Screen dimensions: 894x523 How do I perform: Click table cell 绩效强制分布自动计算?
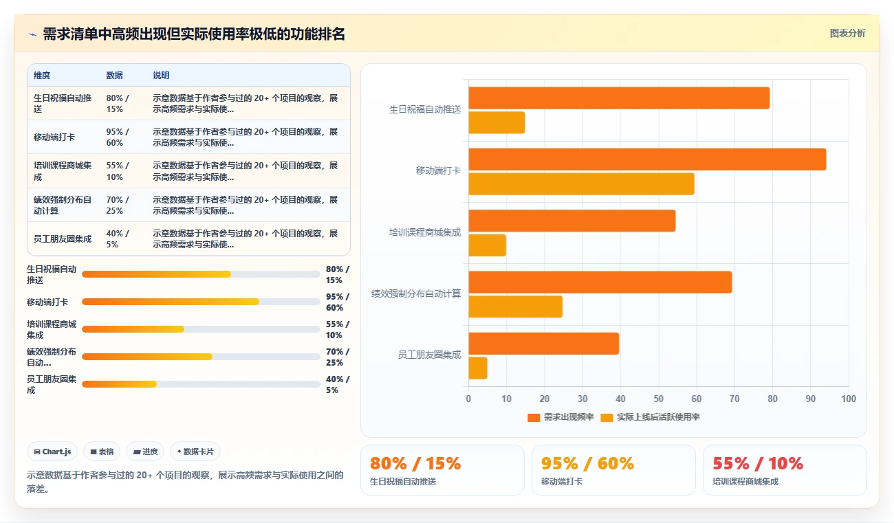tap(63, 205)
